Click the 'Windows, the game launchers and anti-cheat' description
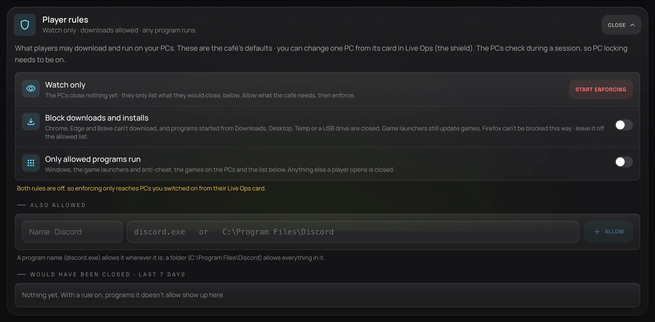This screenshot has width=655, height=322. [220, 170]
